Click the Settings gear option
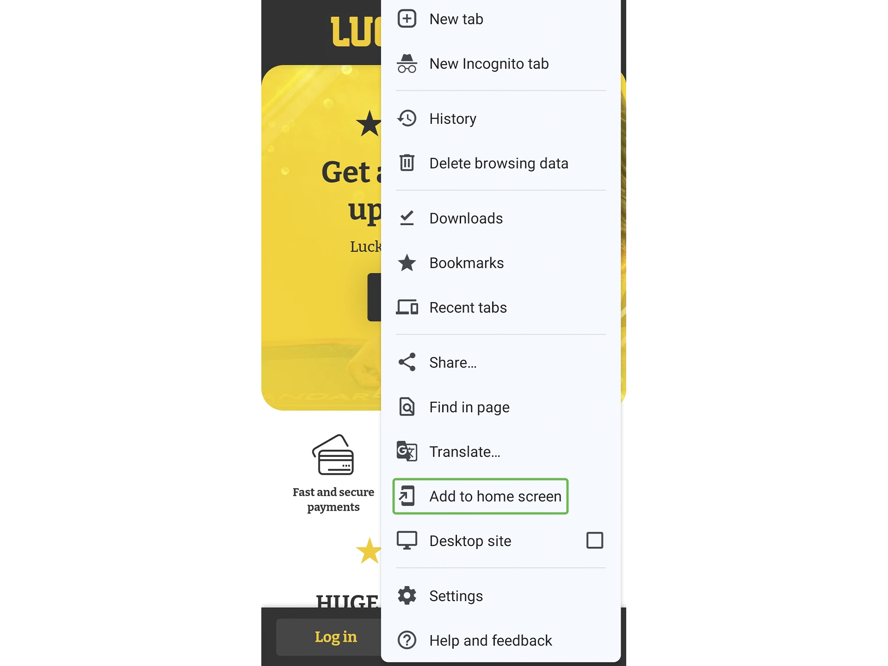This screenshot has height=666, width=888. 455,595
